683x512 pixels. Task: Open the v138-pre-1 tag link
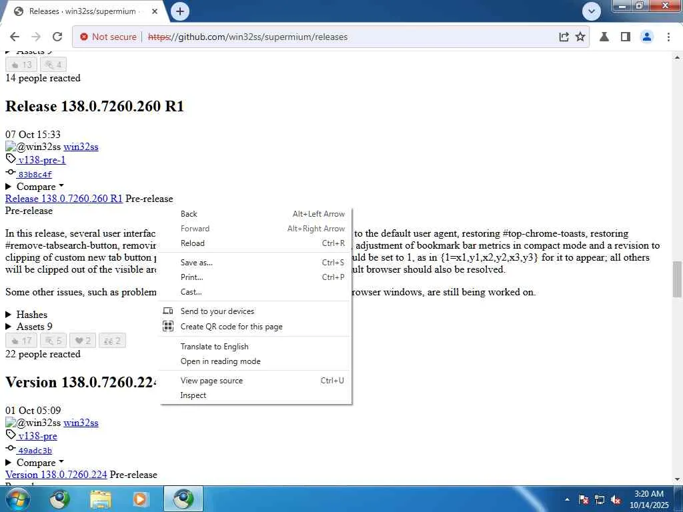pos(42,160)
